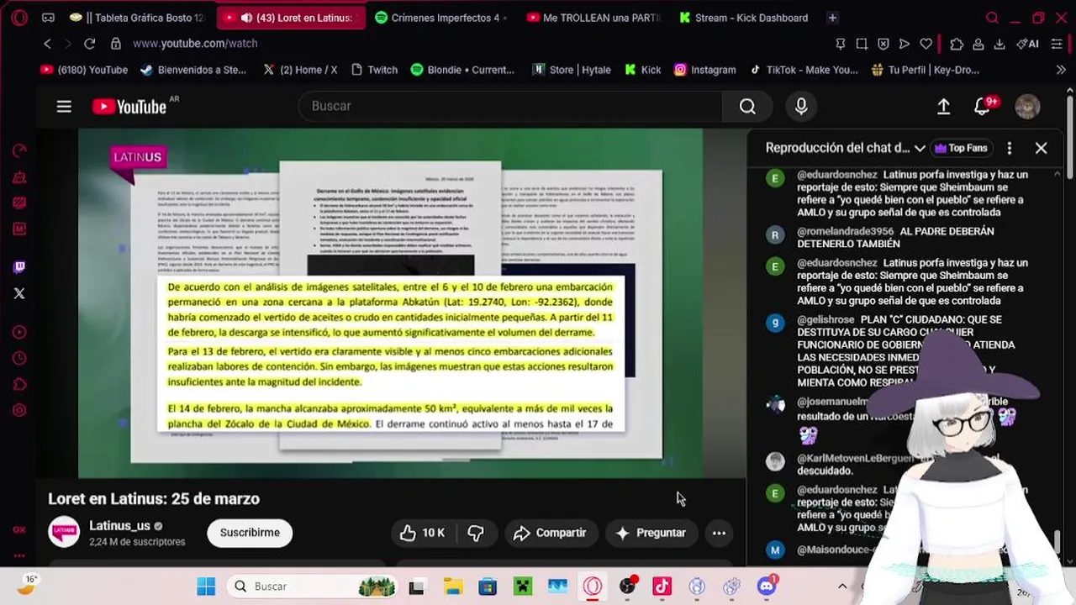The height and width of the screenshot is (605, 1076).
Task: Open the sidebar player icon
Action: pos(19,332)
